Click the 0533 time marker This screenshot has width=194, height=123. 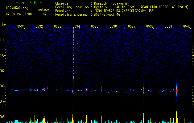point(58,26)
